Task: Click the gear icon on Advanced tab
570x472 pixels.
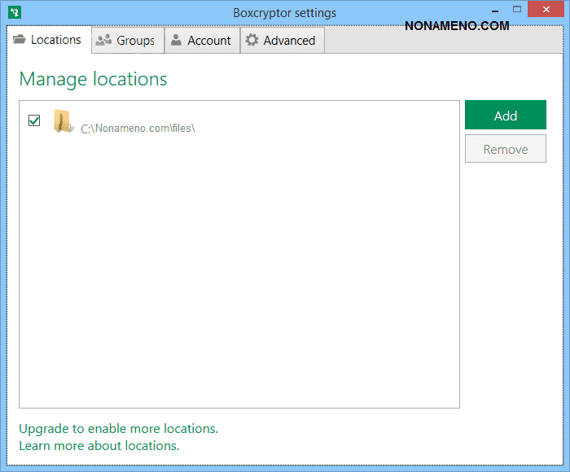Action: 252,41
